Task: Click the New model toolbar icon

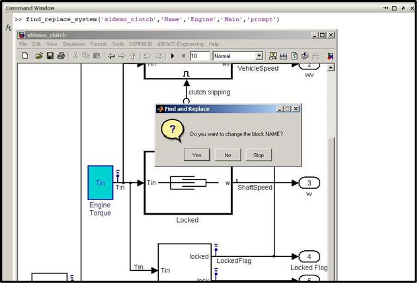Action: (x=25, y=55)
